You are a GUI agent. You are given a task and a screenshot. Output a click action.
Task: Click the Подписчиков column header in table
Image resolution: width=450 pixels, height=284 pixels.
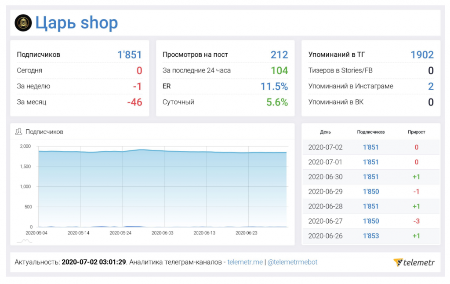371,132
